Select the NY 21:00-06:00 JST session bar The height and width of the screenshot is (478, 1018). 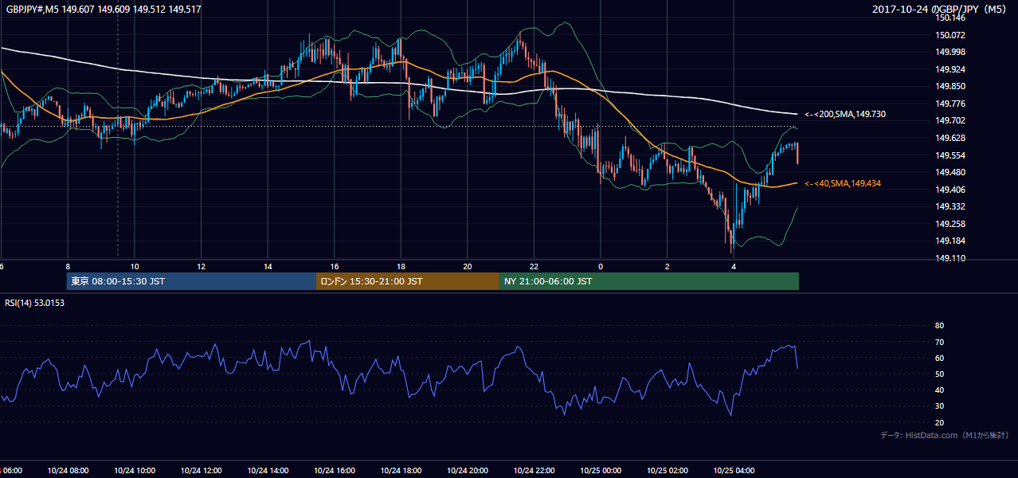(649, 281)
